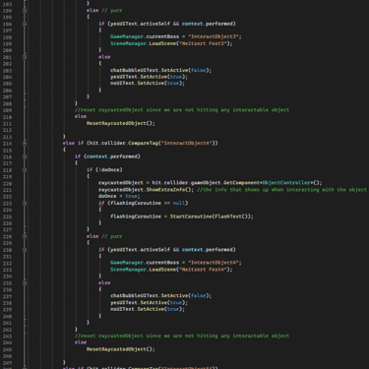The image size is (369, 369).
Task: Click ResetRaycastedObject() on line 211
Action: 120,123
